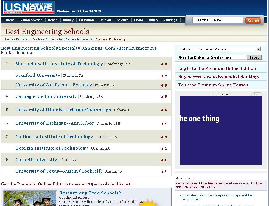Image resolution: width=269 pixels, height=206 pixels.
Task: Click the Computer Engineering breadcrumb
Action: click(110, 39)
